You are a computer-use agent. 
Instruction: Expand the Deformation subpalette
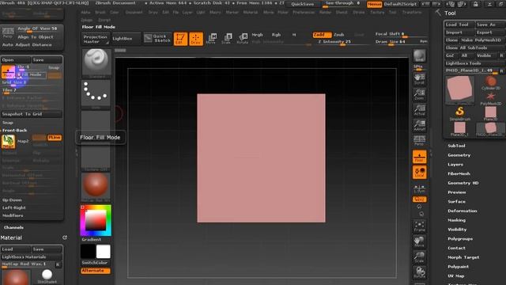point(462,211)
